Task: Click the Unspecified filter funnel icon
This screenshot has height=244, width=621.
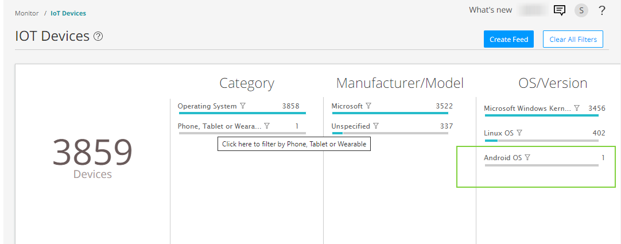Action: (x=376, y=126)
